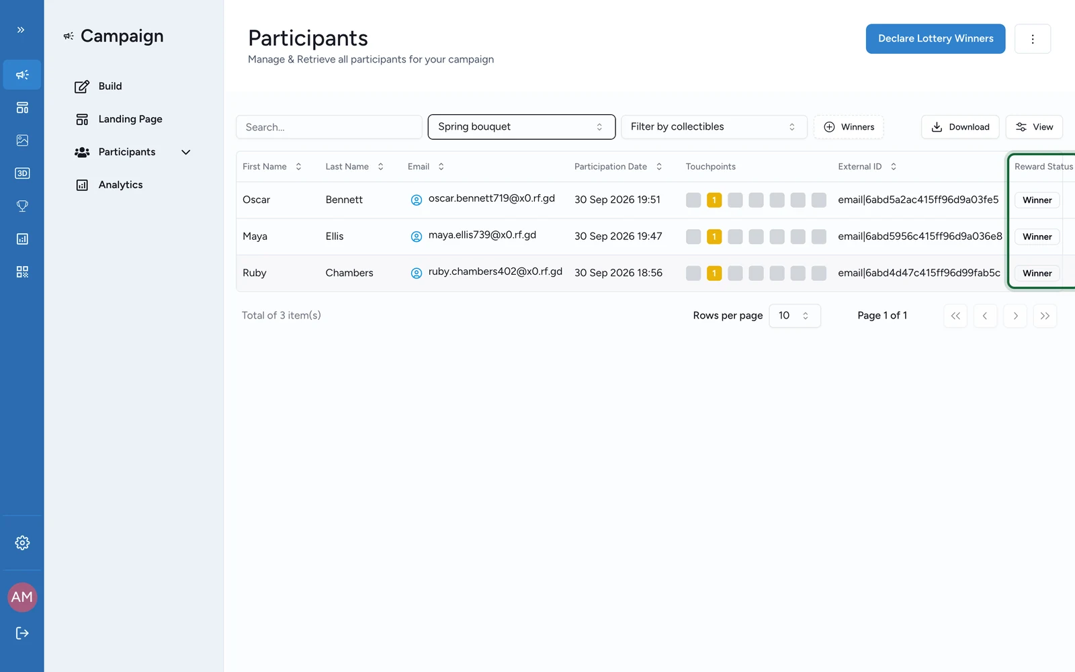Sort by Email column
Screen dimensions: 1075x672
(x=426, y=167)
